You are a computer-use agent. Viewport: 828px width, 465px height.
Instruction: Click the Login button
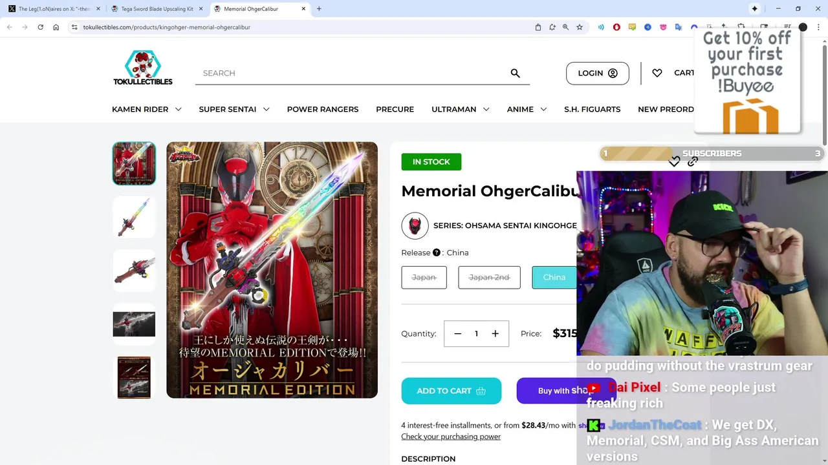(597, 73)
